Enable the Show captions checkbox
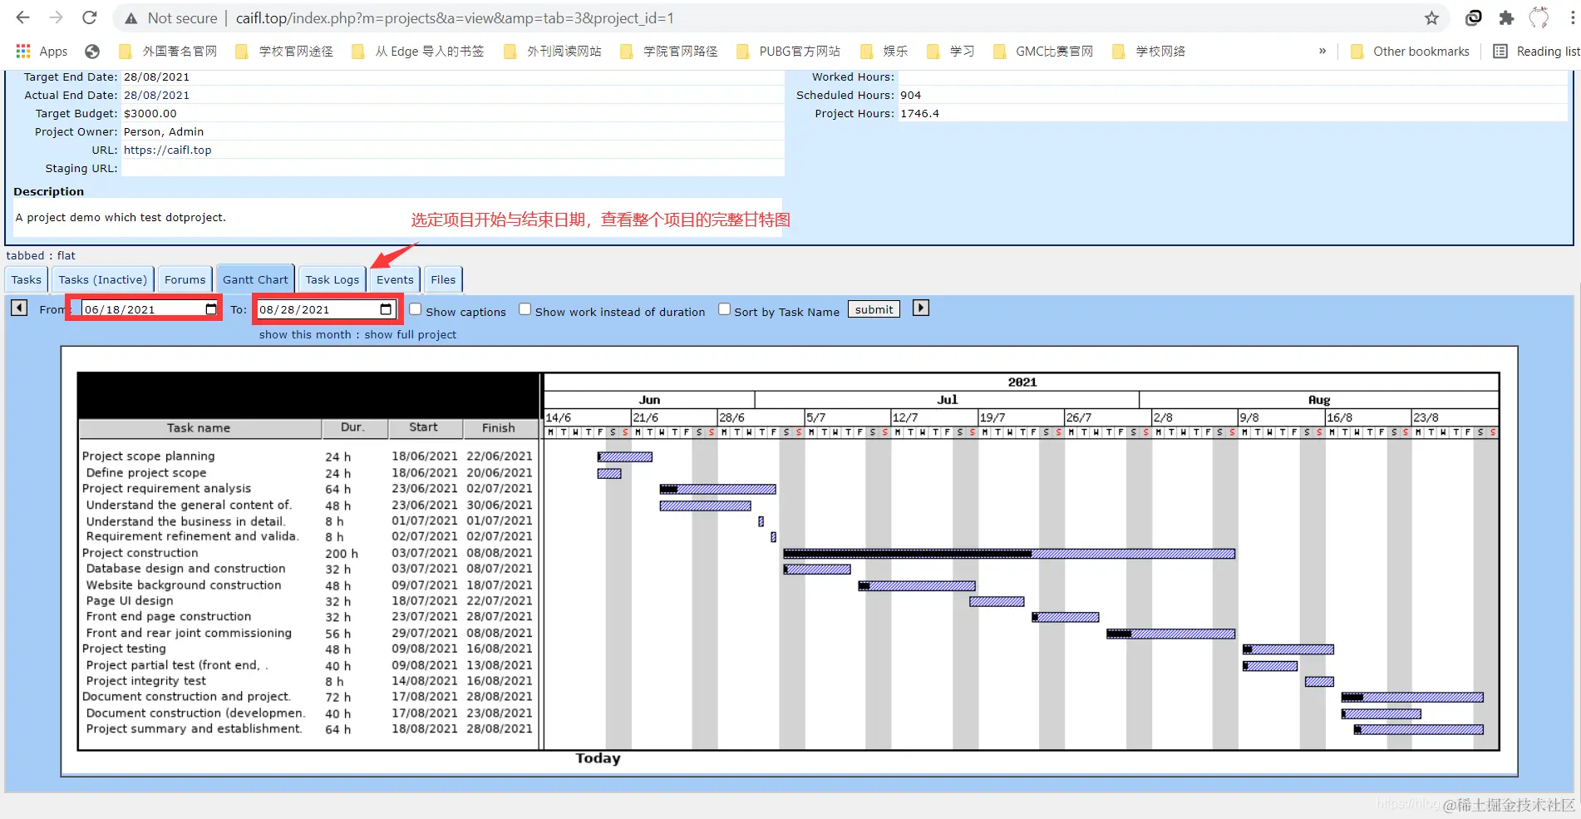This screenshot has height=819, width=1581. tap(416, 309)
